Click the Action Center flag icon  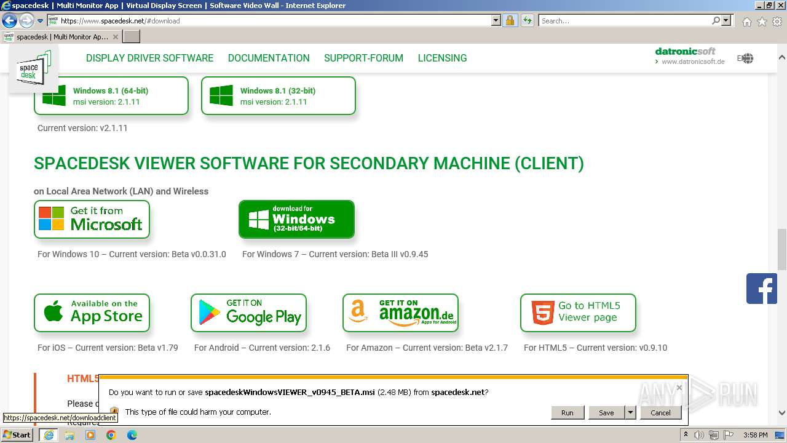(x=729, y=435)
